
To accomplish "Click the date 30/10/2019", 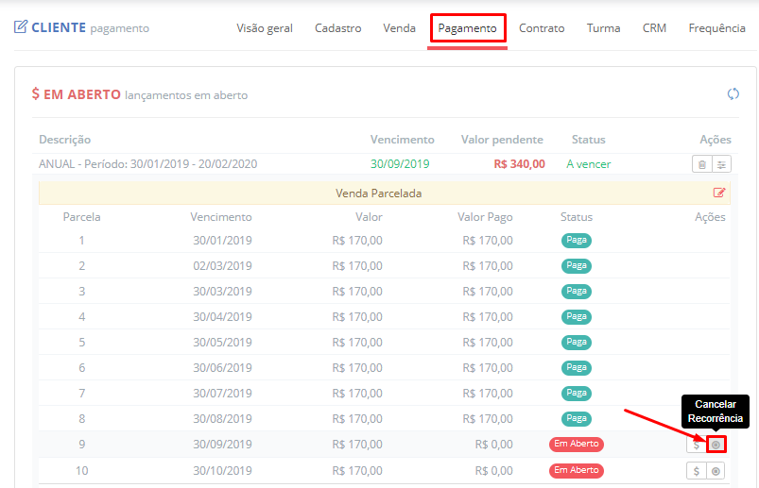I will (222, 471).
